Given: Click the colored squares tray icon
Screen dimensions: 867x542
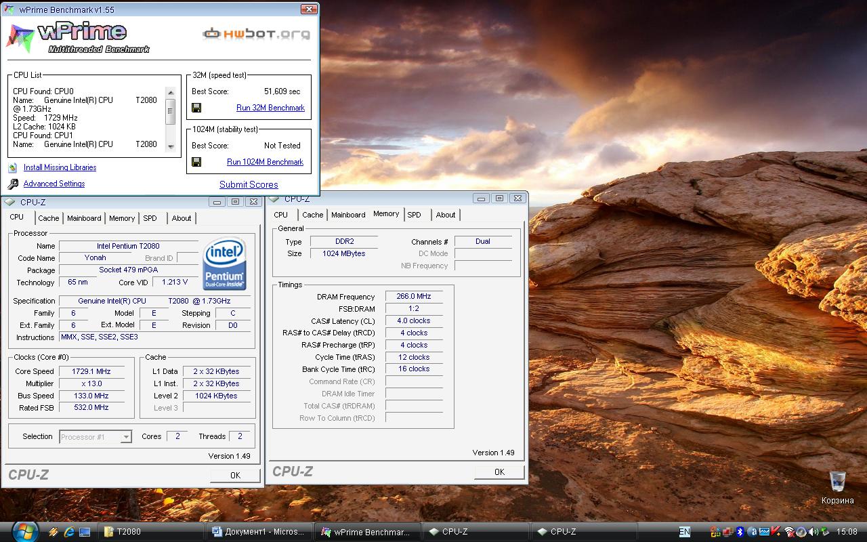Looking at the screenshot, I should pos(715,532).
